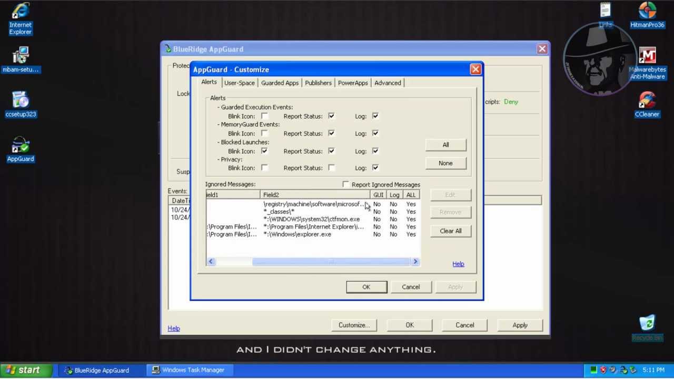Switch to the User-Space tab
674x379 pixels.
point(239,83)
